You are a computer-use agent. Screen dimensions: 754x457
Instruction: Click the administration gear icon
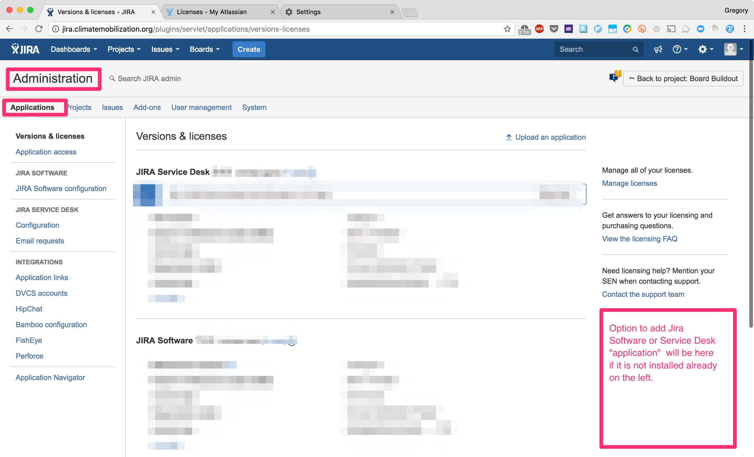[x=705, y=49]
